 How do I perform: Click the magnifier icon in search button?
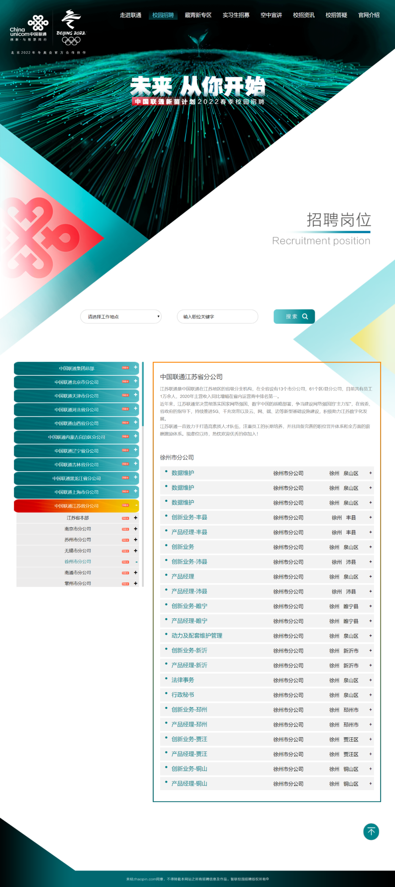305,316
